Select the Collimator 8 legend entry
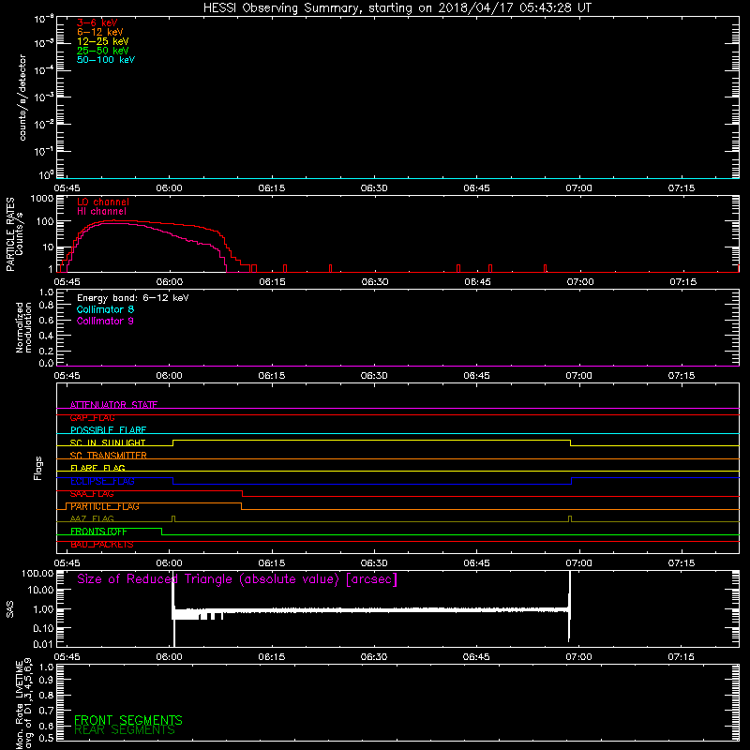The image size is (750, 750). [x=105, y=309]
